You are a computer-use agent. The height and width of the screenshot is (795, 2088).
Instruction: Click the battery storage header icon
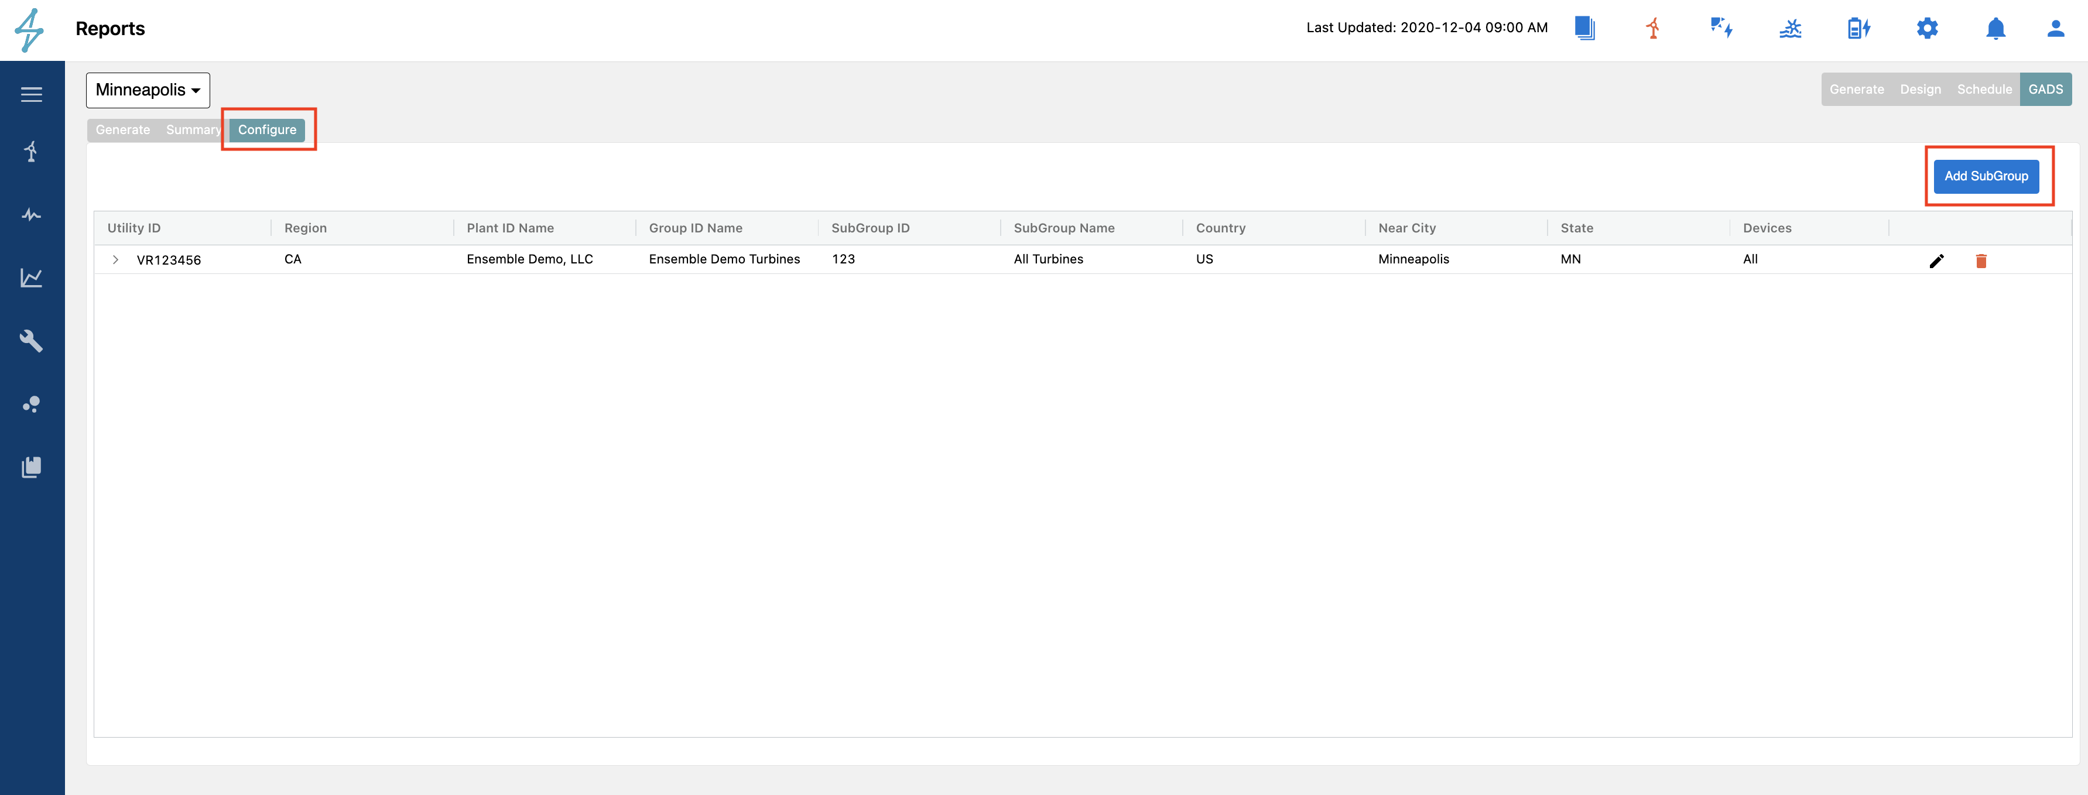[1858, 29]
